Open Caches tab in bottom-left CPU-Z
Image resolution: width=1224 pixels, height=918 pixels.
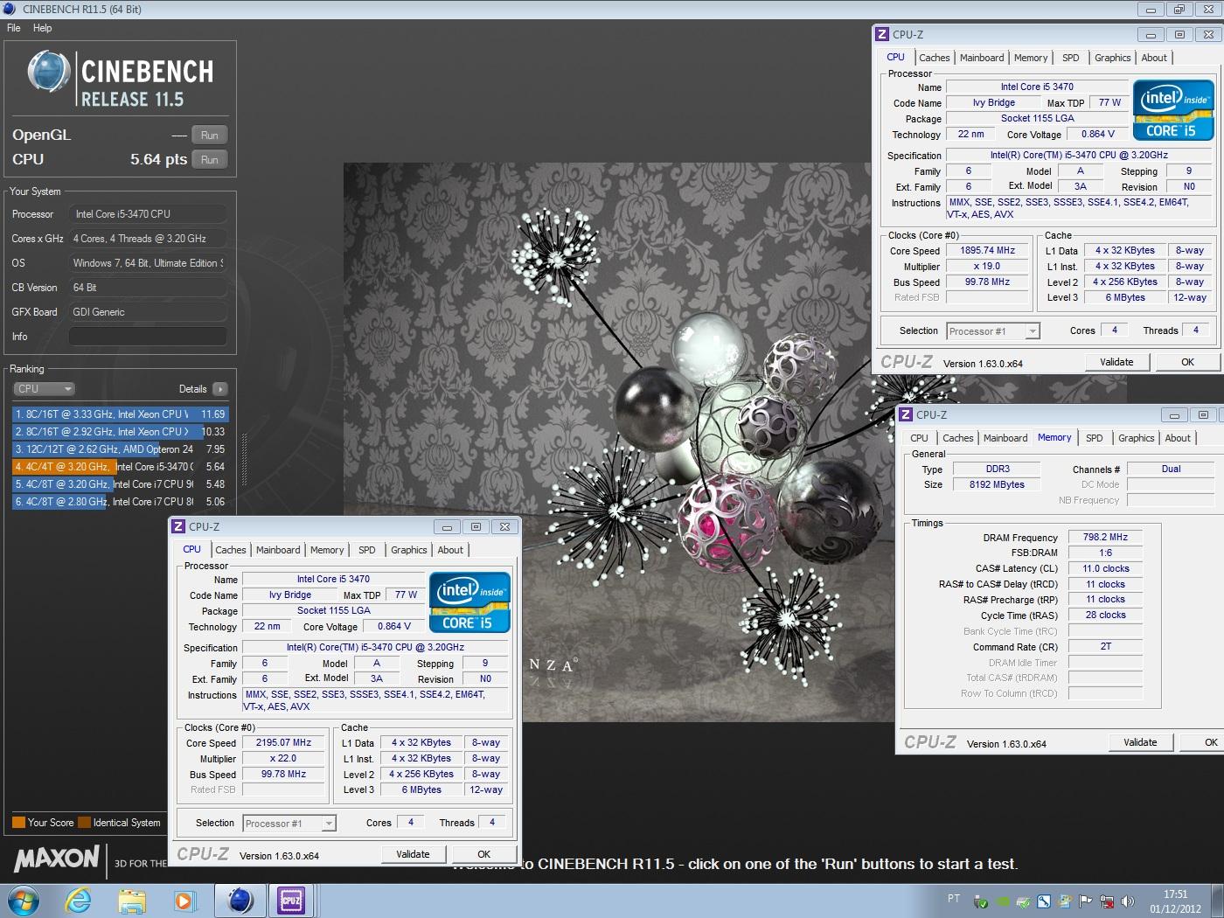coord(231,550)
